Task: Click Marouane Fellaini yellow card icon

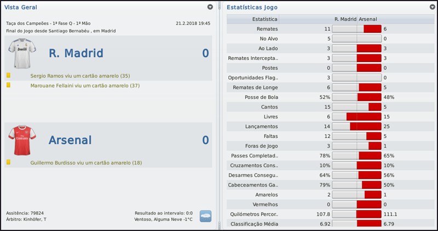Action: (x=9, y=85)
